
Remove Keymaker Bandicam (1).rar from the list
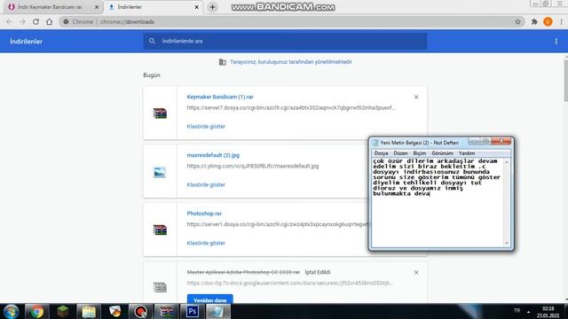[x=416, y=97]
